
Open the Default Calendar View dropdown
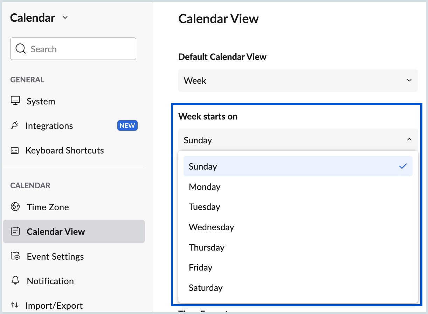(x=298, y=81)
